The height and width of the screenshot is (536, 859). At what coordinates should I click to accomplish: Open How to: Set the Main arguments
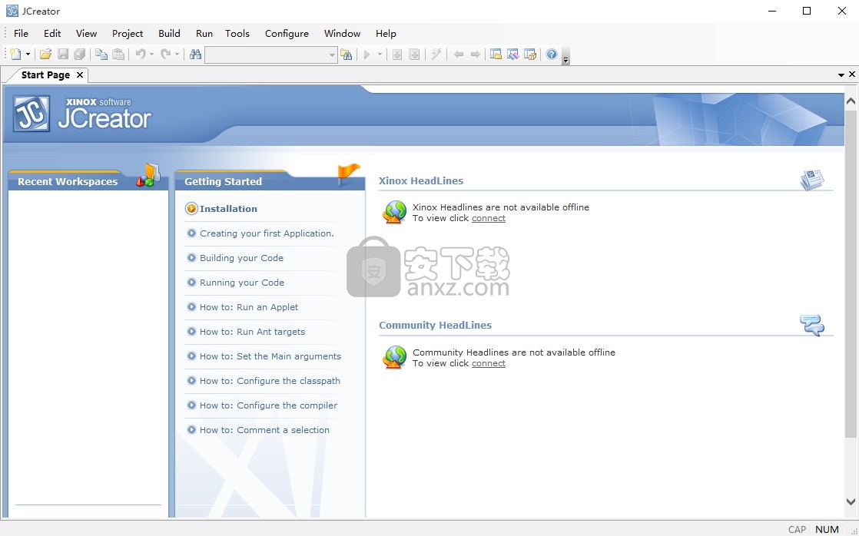point(270,356)
